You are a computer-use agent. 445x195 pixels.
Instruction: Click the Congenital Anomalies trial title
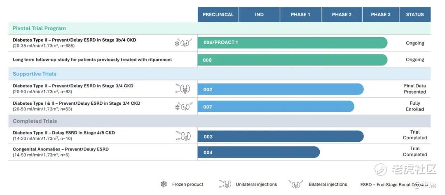pyautogui.click(x=61, y=149)
